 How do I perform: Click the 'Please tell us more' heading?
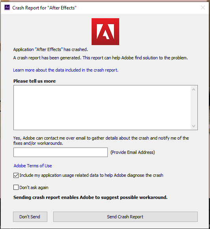click(34, 81)
